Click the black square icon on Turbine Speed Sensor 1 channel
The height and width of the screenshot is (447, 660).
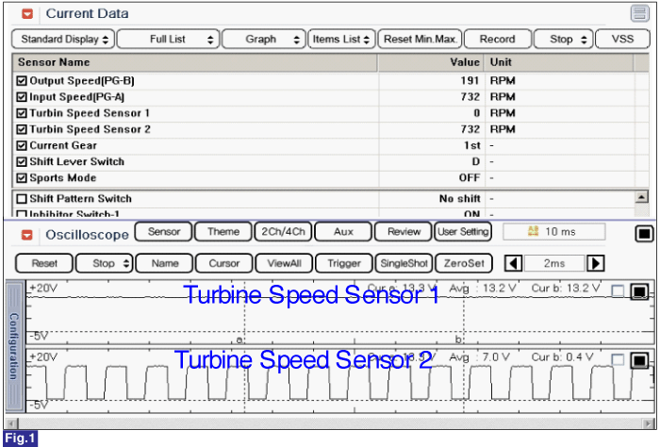tap(639, 291)
